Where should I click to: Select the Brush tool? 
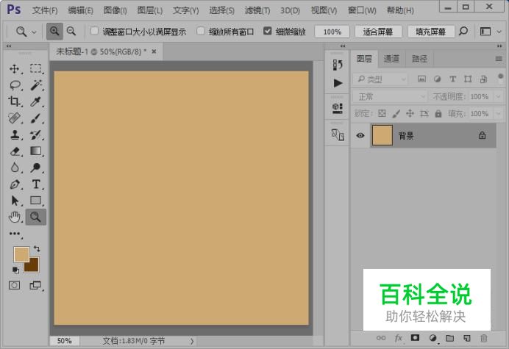[x=35, y=118]
